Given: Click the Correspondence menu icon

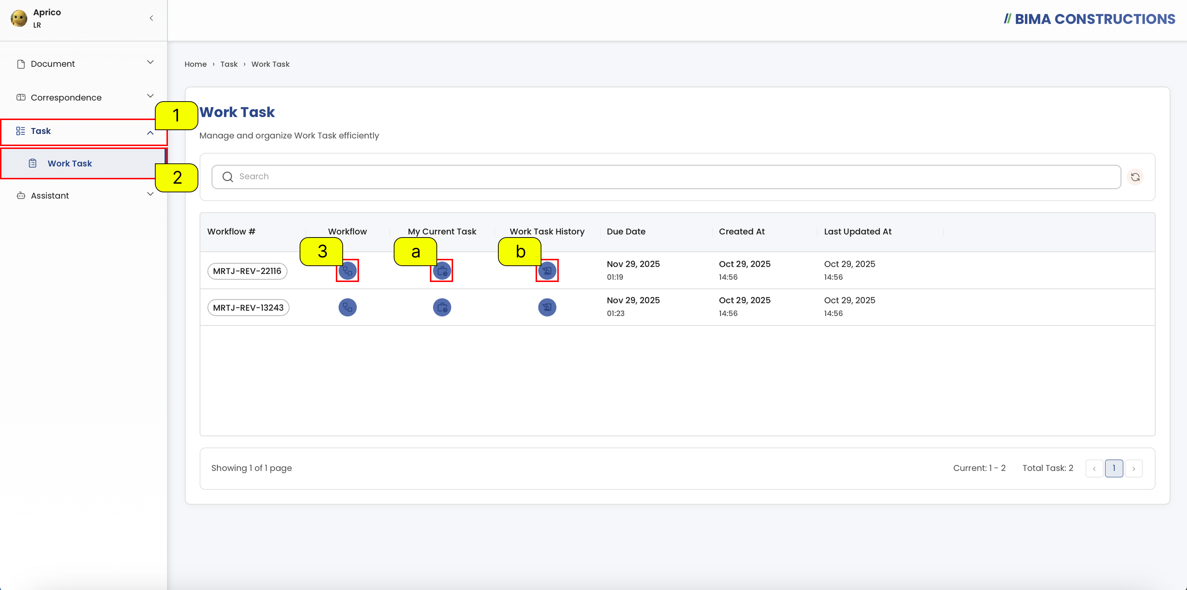Looking at the screenshot, I should point(21,98).
